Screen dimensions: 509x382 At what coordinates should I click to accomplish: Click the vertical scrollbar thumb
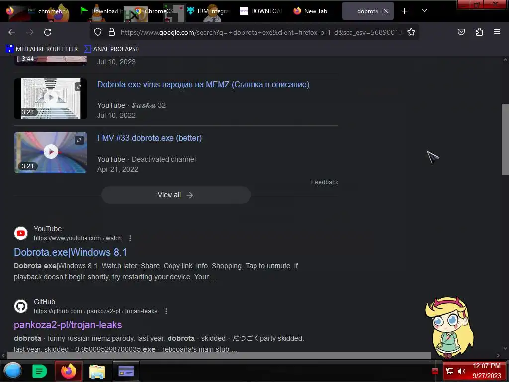click(505, 140)
